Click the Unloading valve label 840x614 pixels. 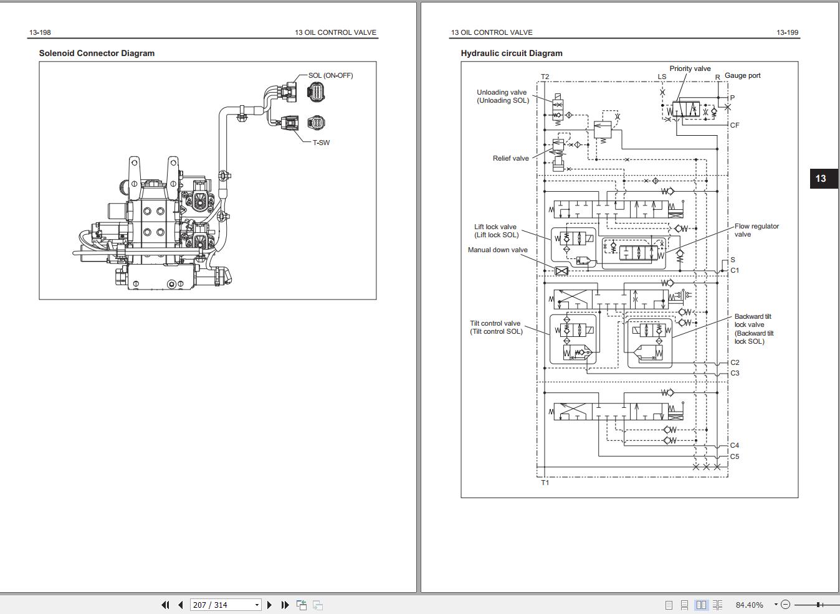pos(502,96)
